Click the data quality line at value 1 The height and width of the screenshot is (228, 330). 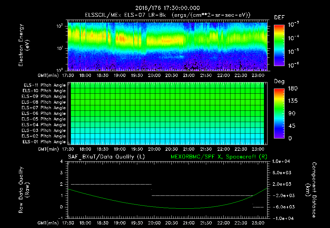pyautogui.click(x=202, y=195)
